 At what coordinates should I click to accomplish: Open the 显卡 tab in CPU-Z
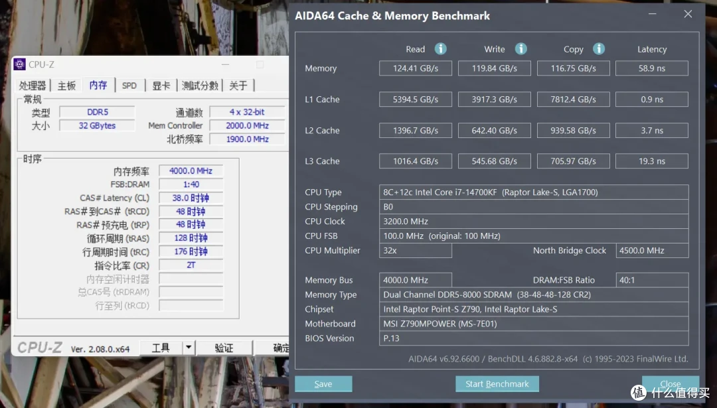click(x=161, y=86)
